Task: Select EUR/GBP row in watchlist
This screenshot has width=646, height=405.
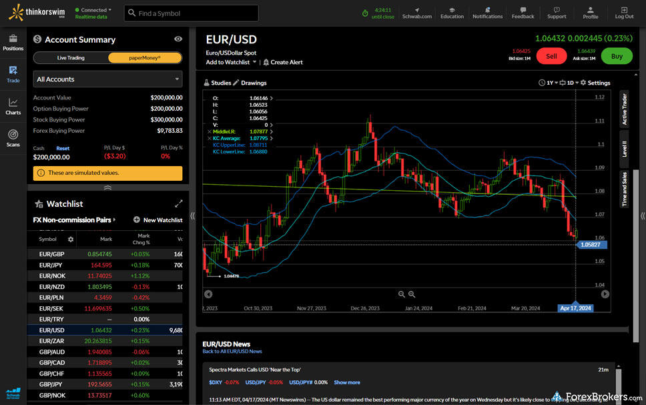Action: click(x=105, y=254)
